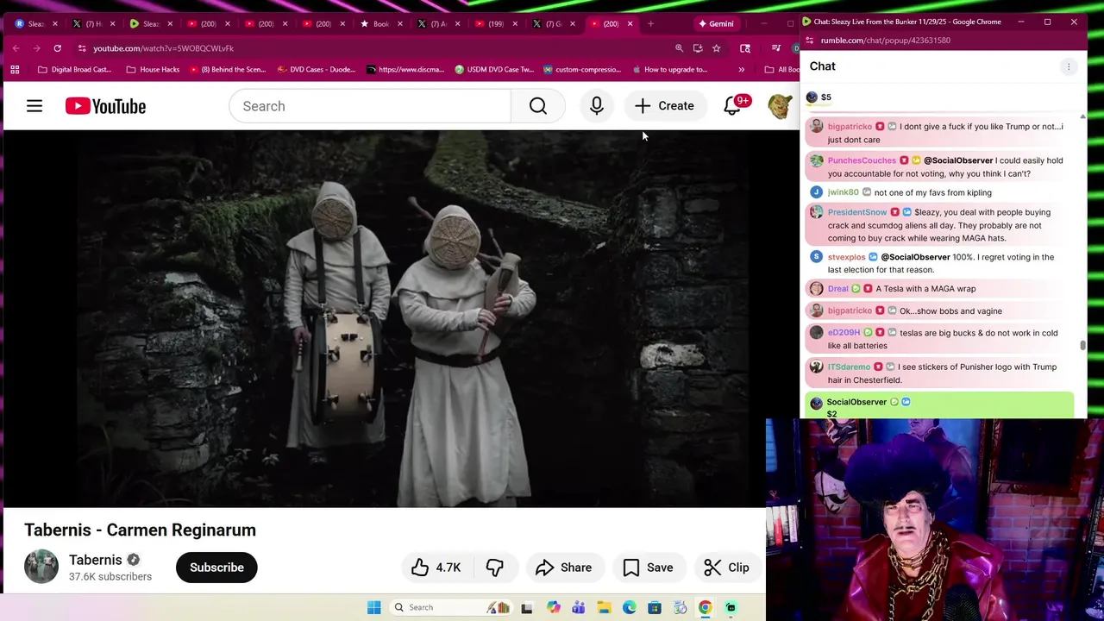Screen dimensions: 1104x621
Task: Open Microsoft Teams from the taskbar
Action: (x=578, y=607)
